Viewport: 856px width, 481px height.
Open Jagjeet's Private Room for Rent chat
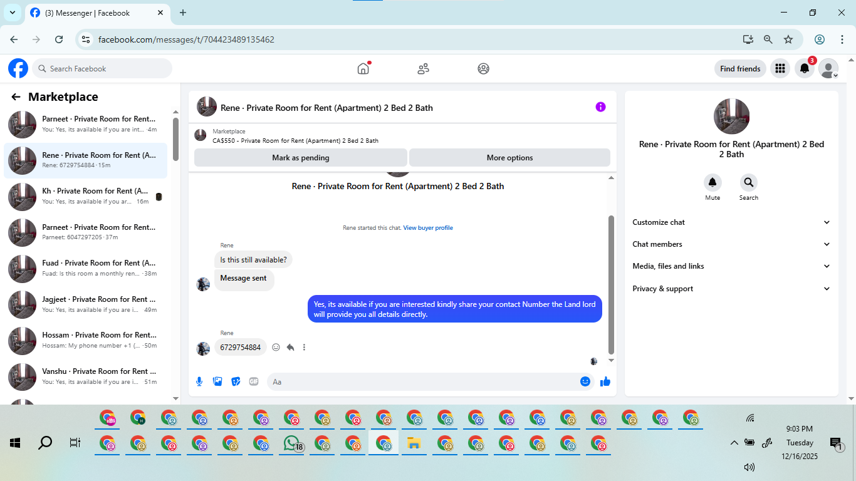[x=86, y=304]
